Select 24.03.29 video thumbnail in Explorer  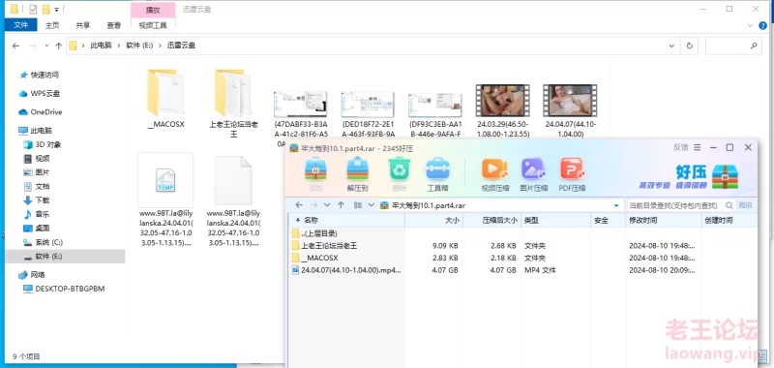tap(503, 110)
